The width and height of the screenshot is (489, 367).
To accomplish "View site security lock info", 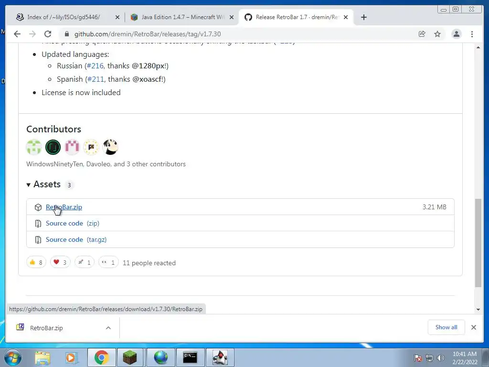I will click(67, 34).
